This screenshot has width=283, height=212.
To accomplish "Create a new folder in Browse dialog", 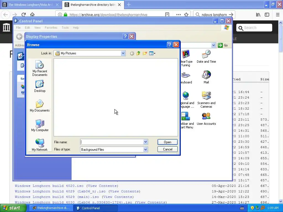I will click(x=145, y=53).
